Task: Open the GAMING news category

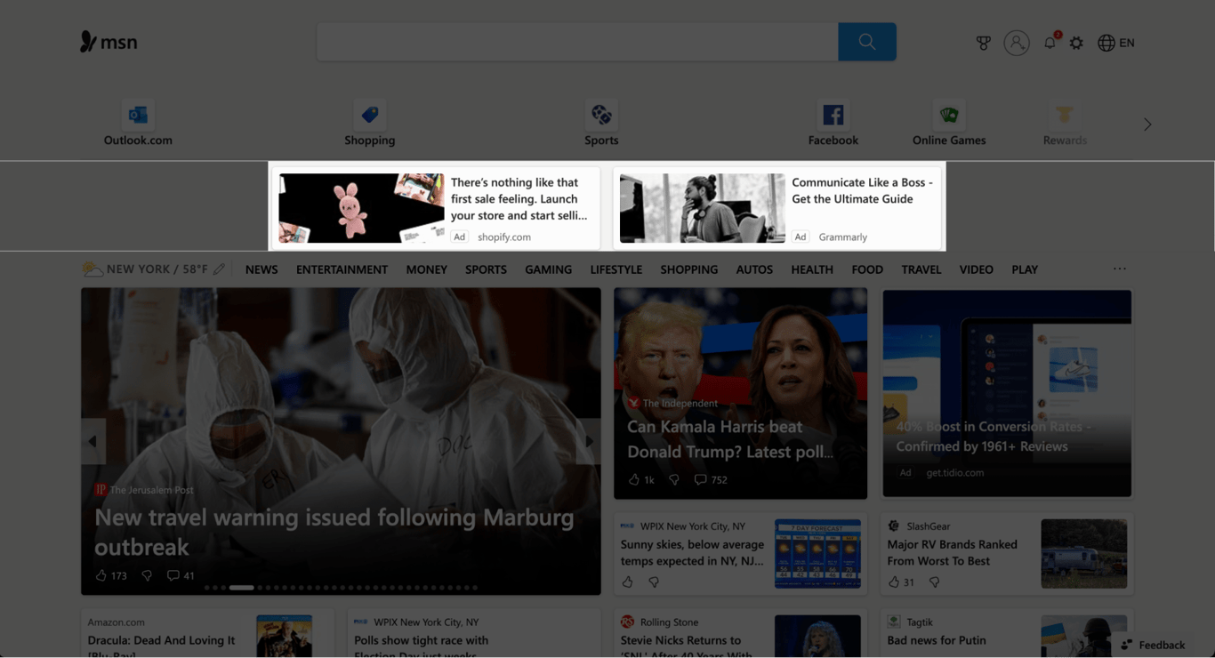Action: click(548, 269)
